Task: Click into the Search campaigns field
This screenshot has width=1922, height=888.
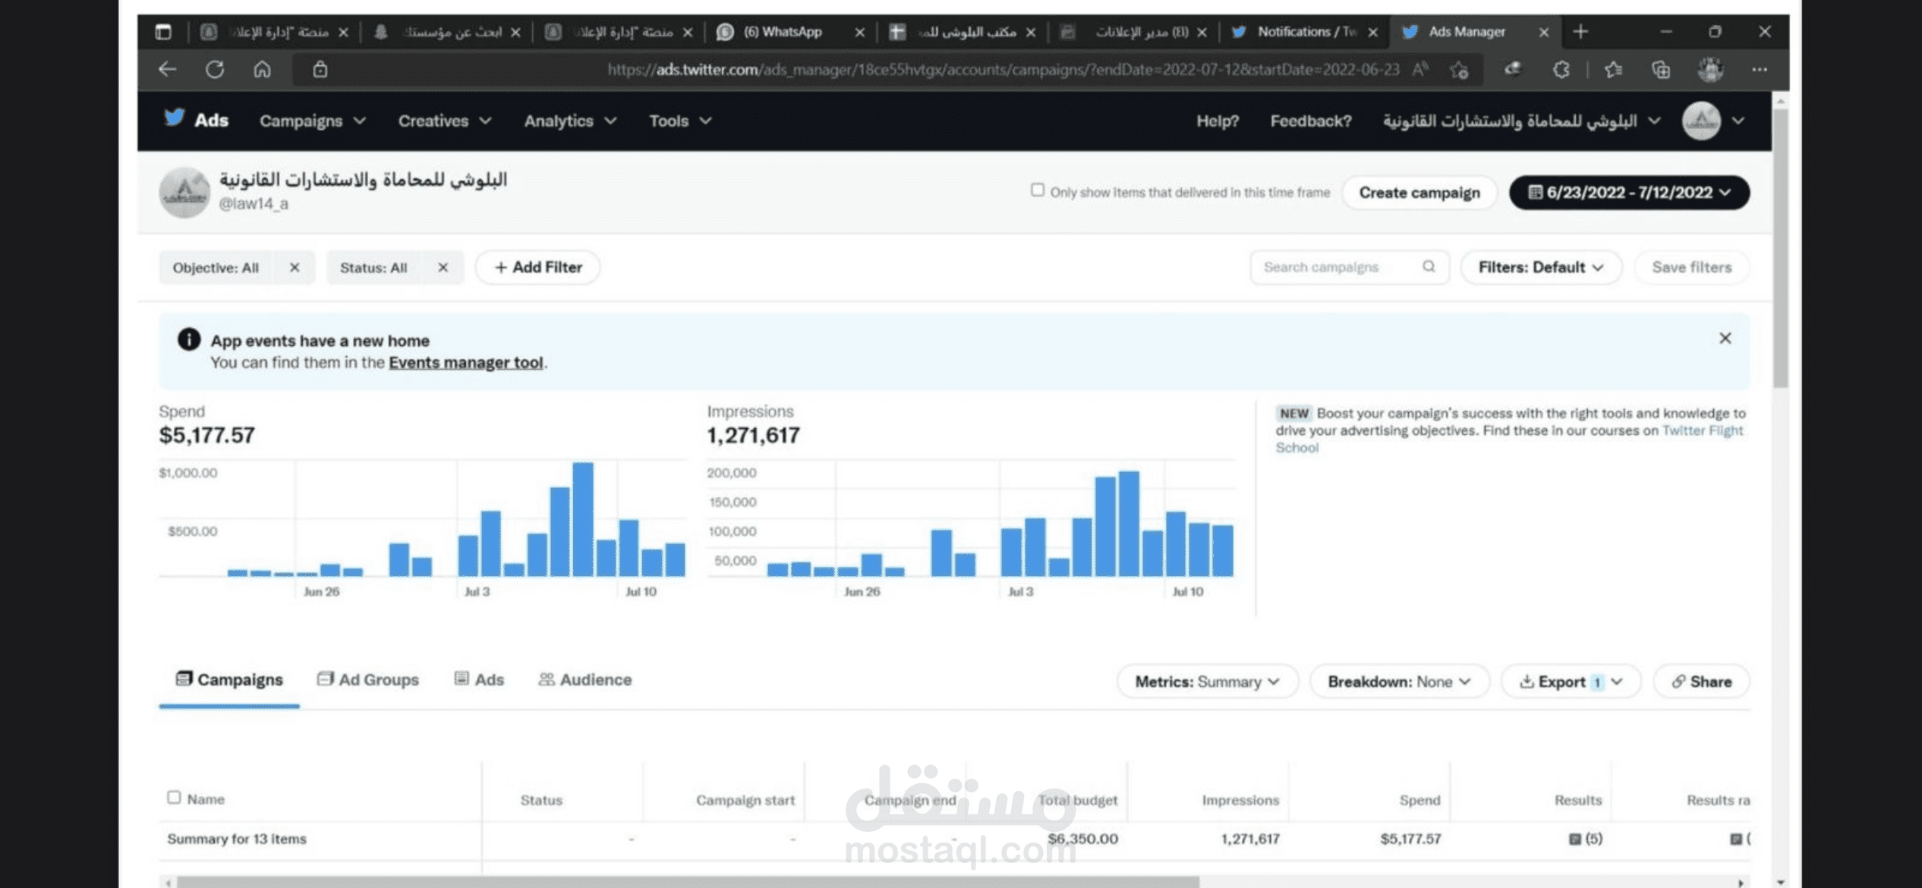Action: [1349, 267]
